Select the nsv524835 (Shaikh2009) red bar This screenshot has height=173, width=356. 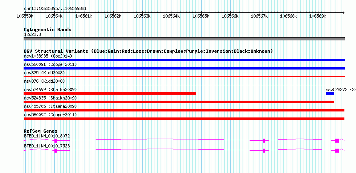[x=179, y=102]
